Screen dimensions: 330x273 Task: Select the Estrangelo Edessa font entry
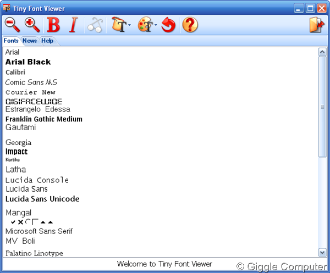38,109
